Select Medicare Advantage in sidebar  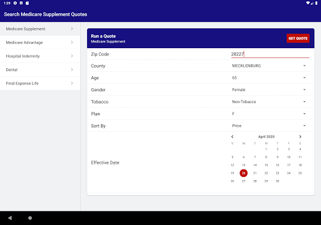[40, 42]
